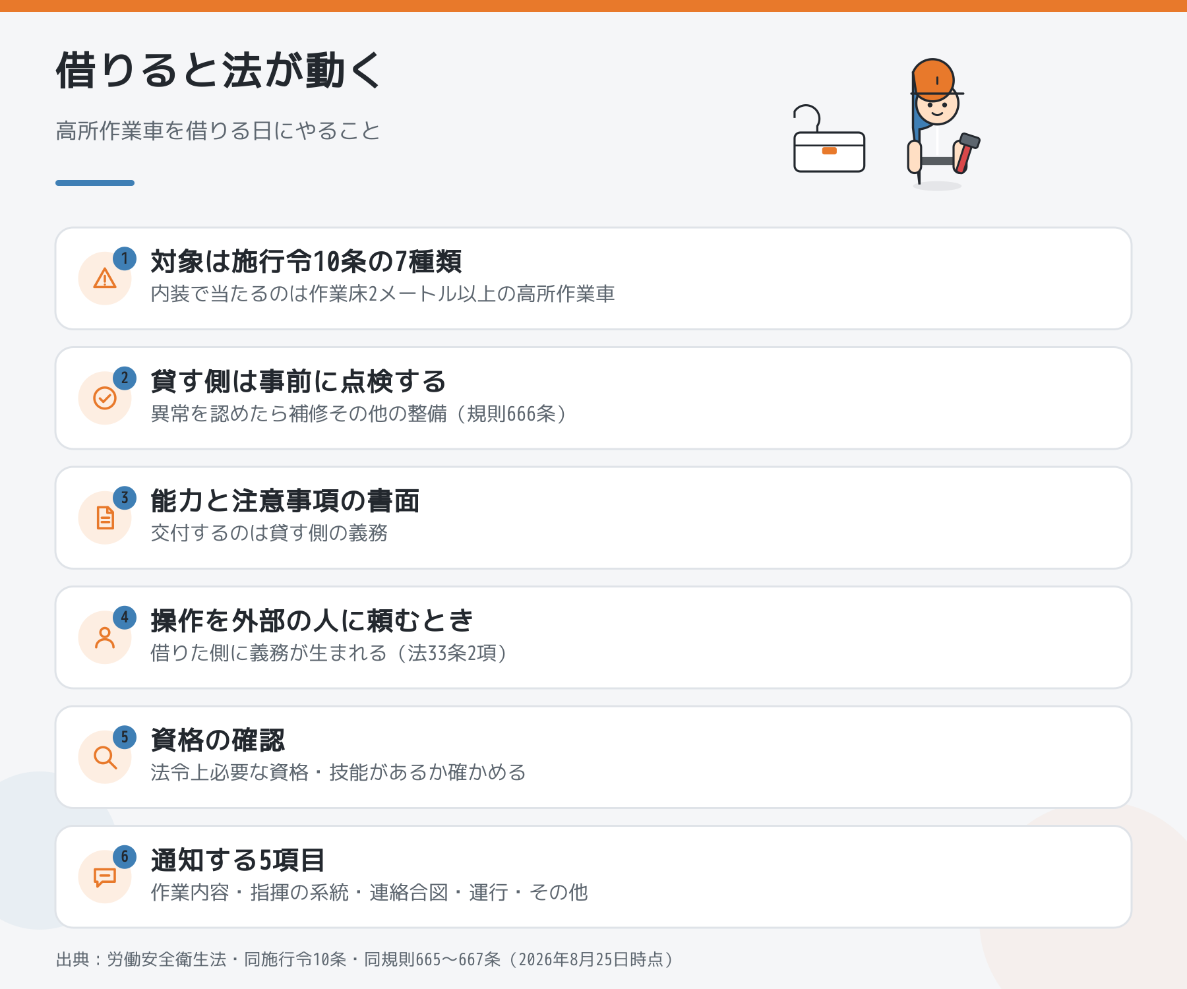Select heading 能力と注意事項の書面
The image size is (1187, 989).
[285, 501]
